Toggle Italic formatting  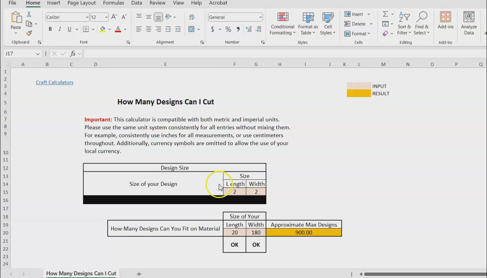60,29
